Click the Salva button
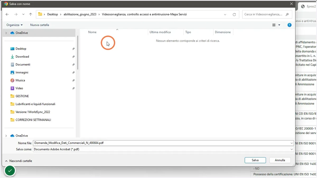 point(255,160)
